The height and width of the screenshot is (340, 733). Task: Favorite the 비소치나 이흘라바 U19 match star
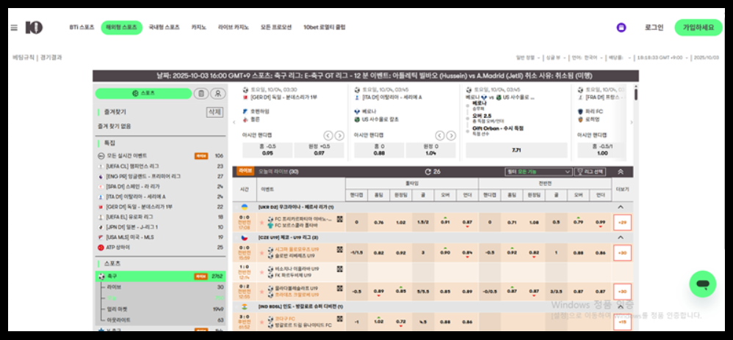click(261, 273)
